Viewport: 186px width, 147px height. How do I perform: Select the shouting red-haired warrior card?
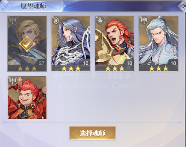coord(115,43)
